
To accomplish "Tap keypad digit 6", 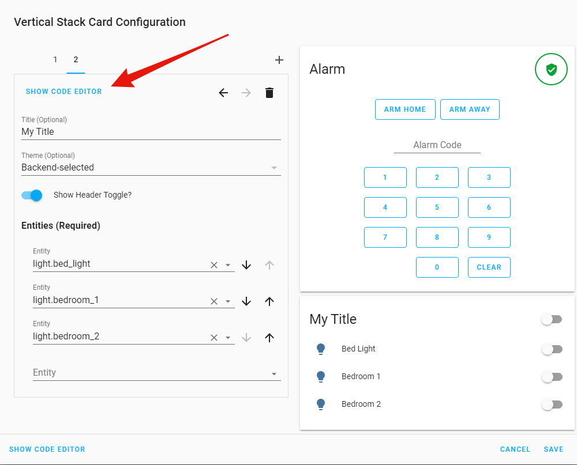I will click(x=489, y=207).
